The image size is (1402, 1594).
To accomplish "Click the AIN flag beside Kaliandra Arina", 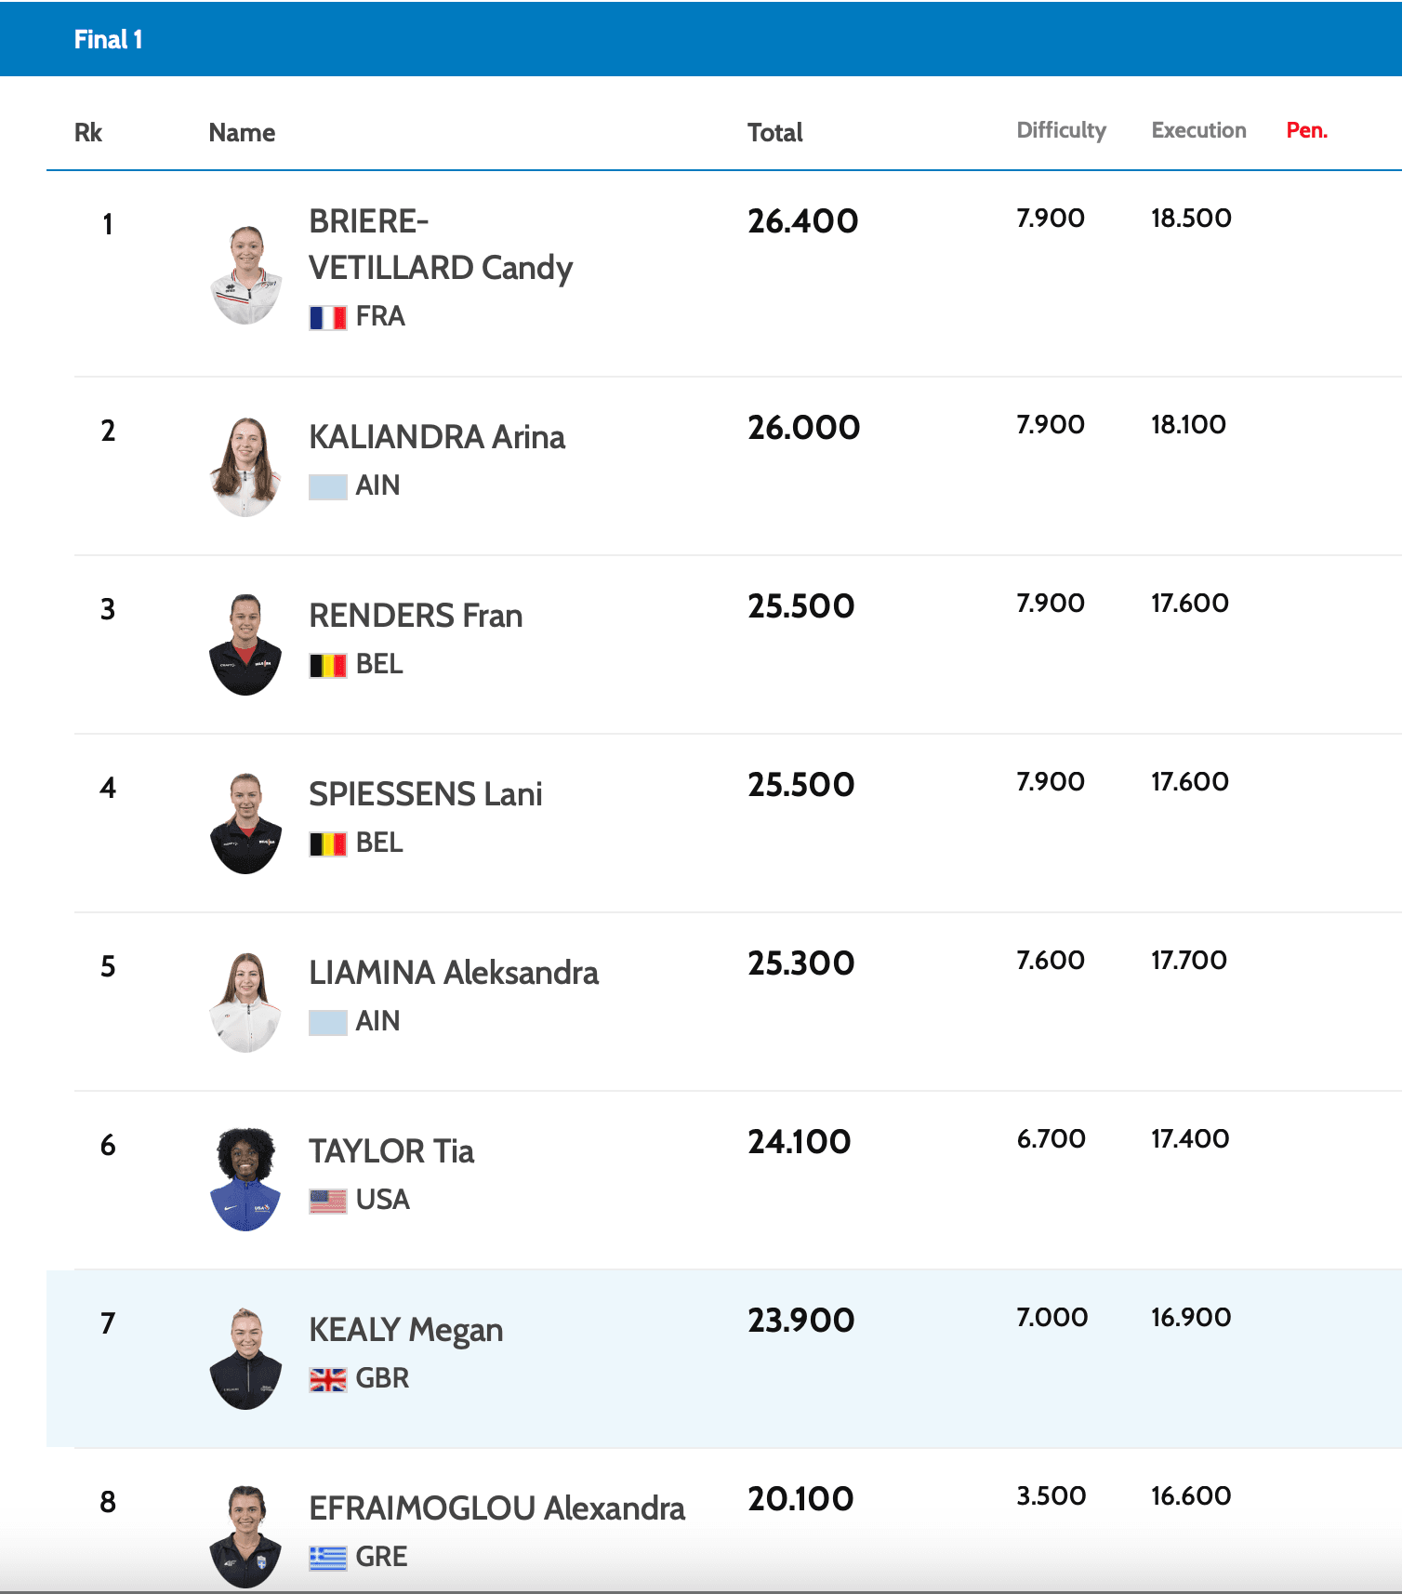I will pos(327,487).
